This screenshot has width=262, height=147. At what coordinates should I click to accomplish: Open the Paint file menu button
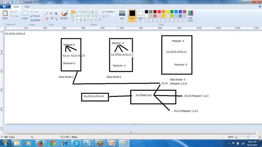point(5,7)
